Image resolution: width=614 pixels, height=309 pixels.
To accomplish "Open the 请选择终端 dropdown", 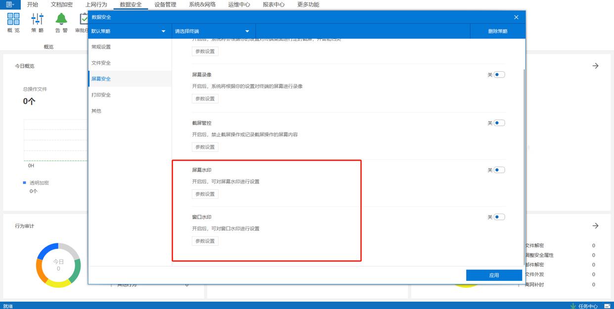I will click(214, 31).
